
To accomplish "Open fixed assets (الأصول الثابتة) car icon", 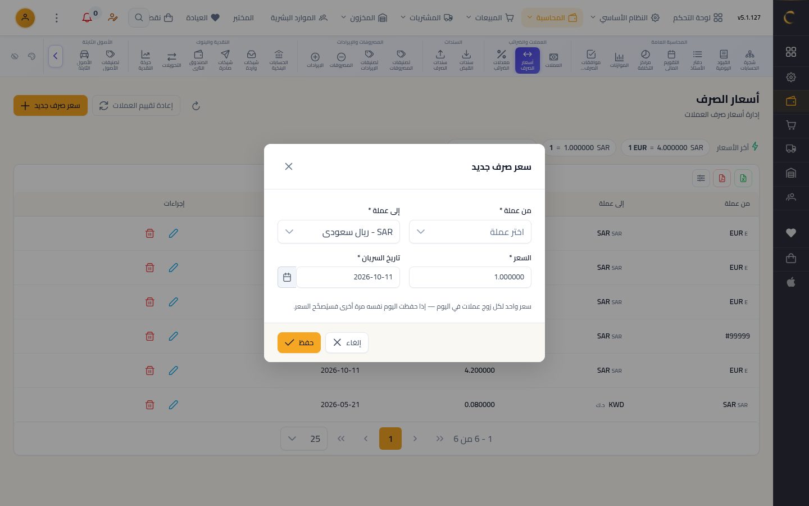I will click(x=84, y=60).
